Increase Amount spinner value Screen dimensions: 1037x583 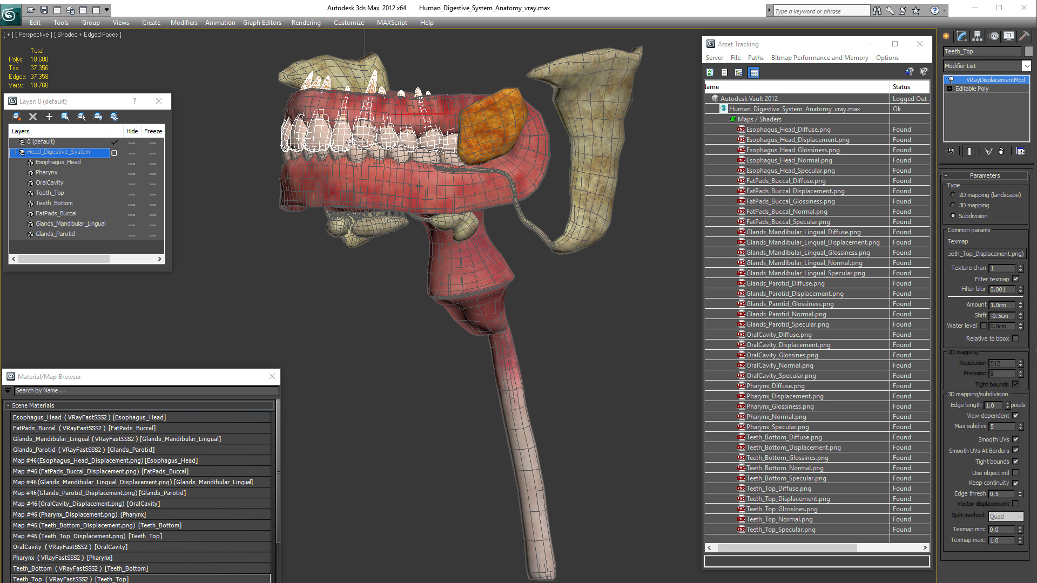point(1021,303)
